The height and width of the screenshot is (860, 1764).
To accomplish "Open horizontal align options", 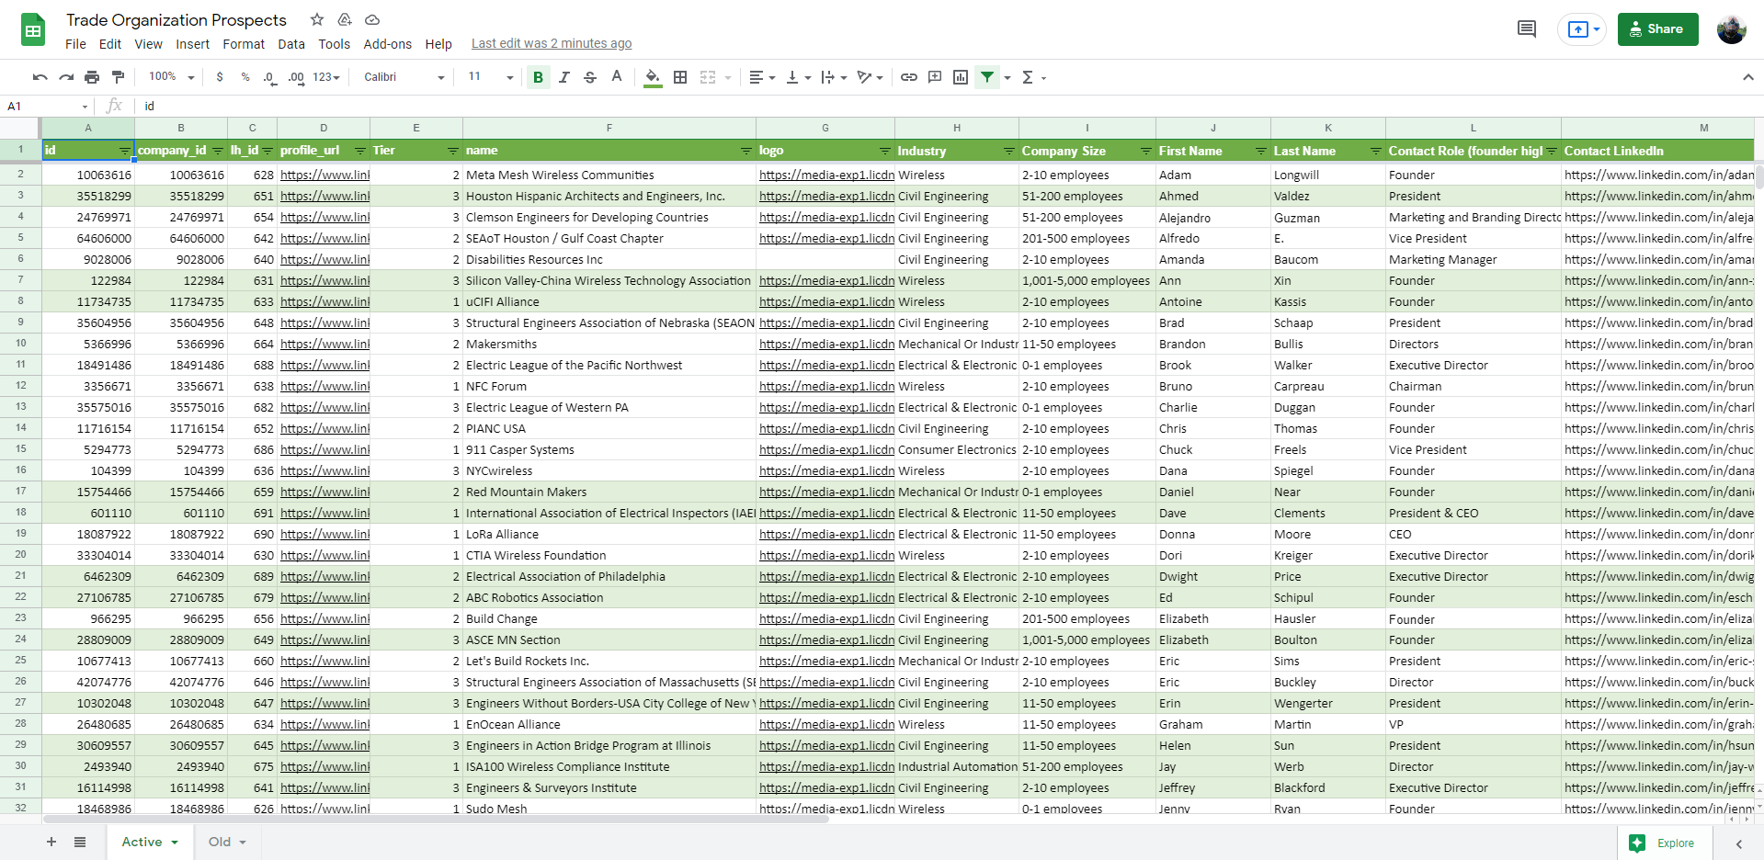I will click(762, 77).
